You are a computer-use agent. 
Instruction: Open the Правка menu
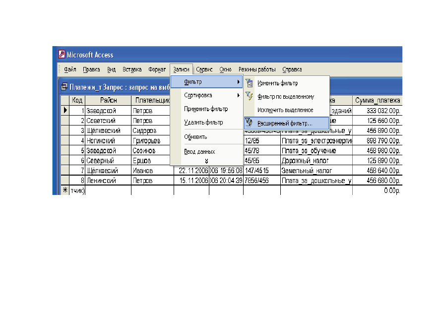[91, 69]
